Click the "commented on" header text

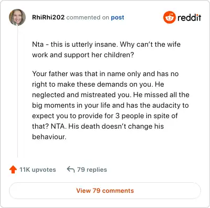pyautogui.click(x=88, y=17)
